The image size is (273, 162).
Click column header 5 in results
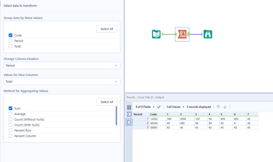click(x=226, y=114)
